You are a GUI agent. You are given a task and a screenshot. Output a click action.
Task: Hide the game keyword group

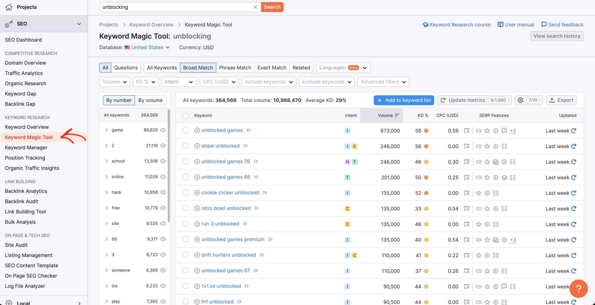coord(163,130)
